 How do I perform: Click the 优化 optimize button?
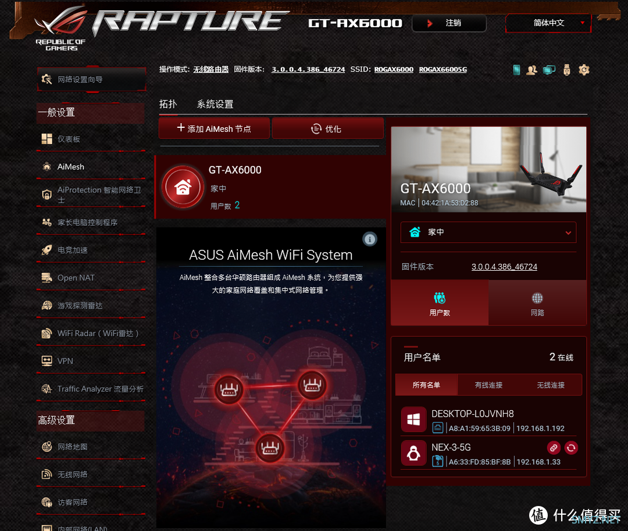tap(327, 128)
